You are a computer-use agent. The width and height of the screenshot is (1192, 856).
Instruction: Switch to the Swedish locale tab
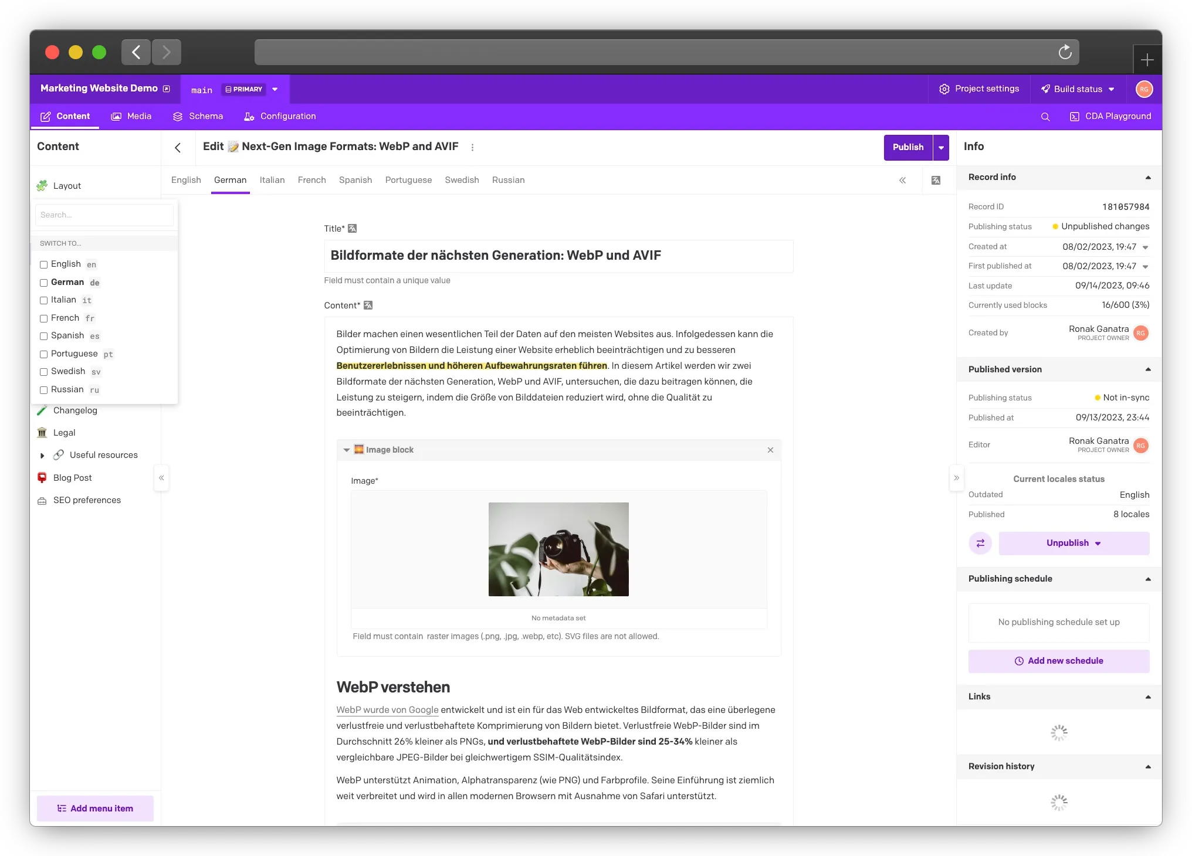point(462,180)
